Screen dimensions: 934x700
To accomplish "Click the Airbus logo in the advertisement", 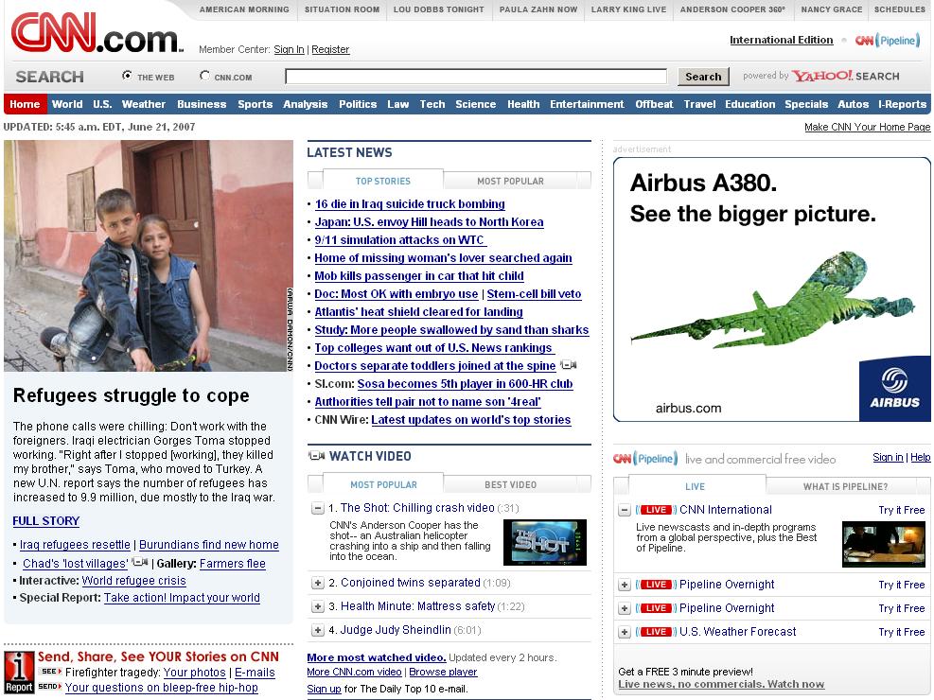I will tap(894, 389).
